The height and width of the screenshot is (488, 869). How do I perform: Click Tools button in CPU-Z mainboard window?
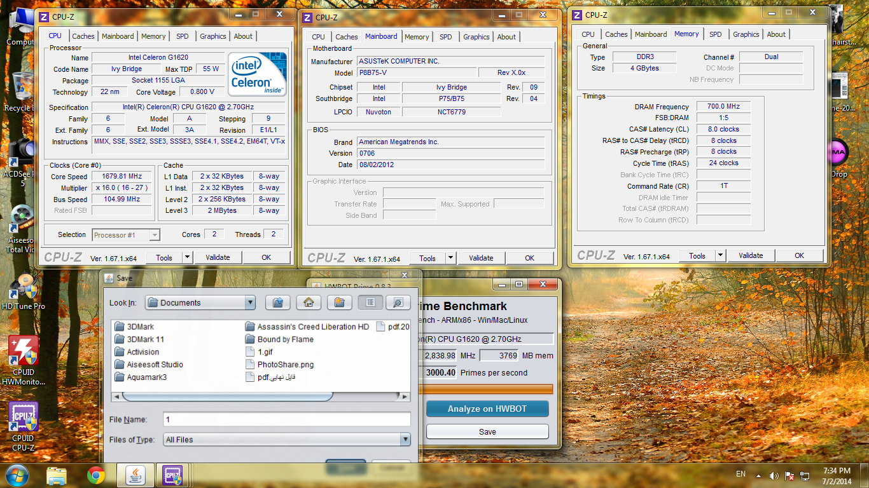(428, 258)
